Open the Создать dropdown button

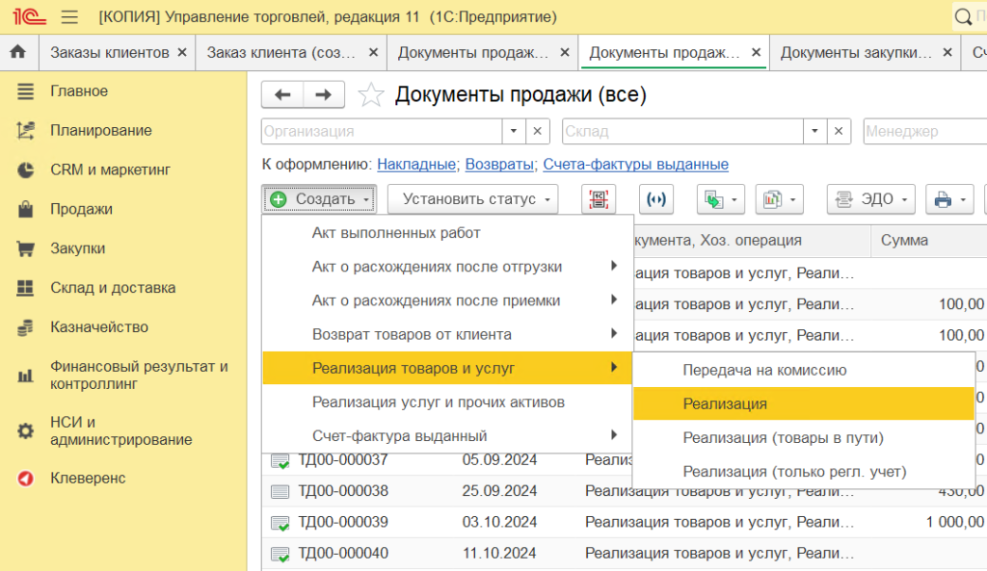pos(320,199)
